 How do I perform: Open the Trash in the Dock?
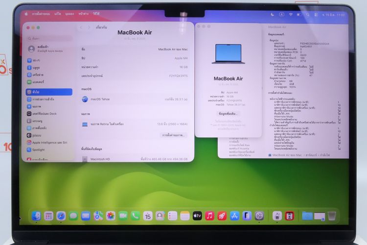(332, 216)
